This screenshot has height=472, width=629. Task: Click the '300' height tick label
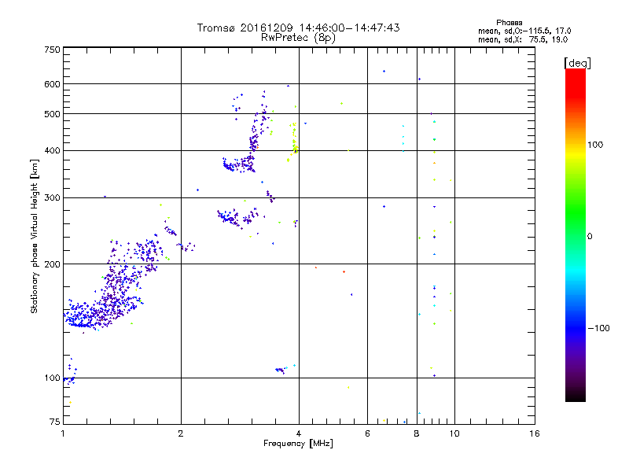52,197
